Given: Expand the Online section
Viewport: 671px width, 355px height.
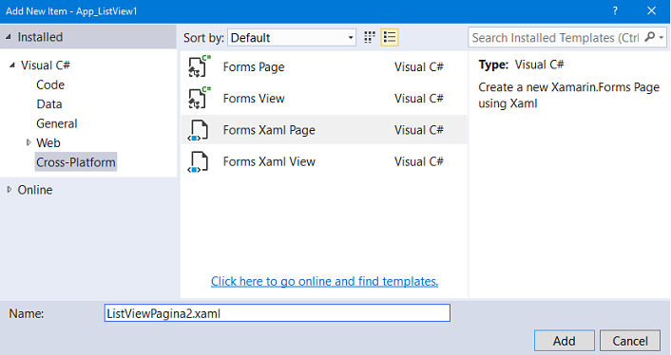Looking at the screenshot, I should 9,190.
